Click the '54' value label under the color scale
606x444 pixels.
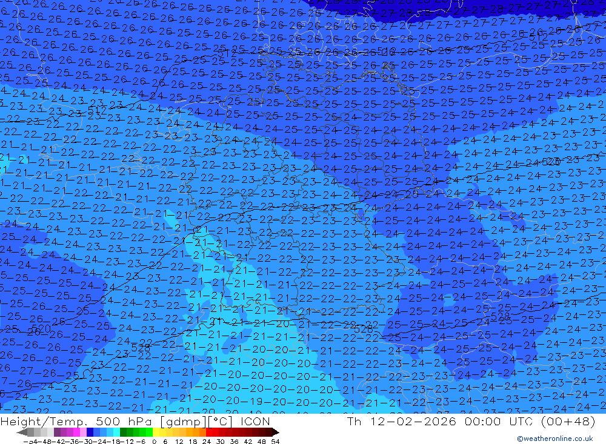pyautogui.click(x=275, y=442)
